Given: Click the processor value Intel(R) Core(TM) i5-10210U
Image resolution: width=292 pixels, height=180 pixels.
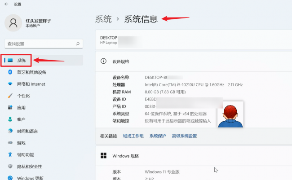Looking at the screenshot, I should 194,85.
